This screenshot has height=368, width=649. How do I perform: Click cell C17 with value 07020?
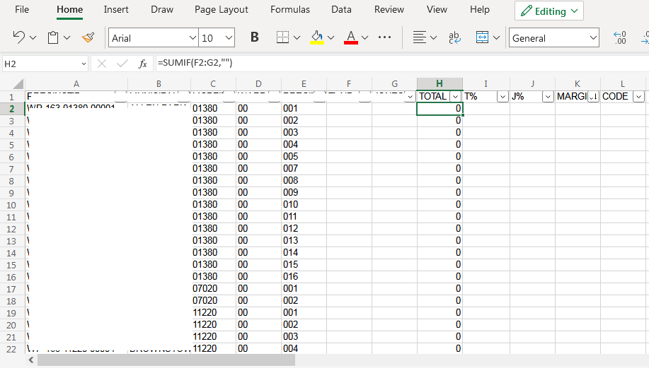click(213, 289)
